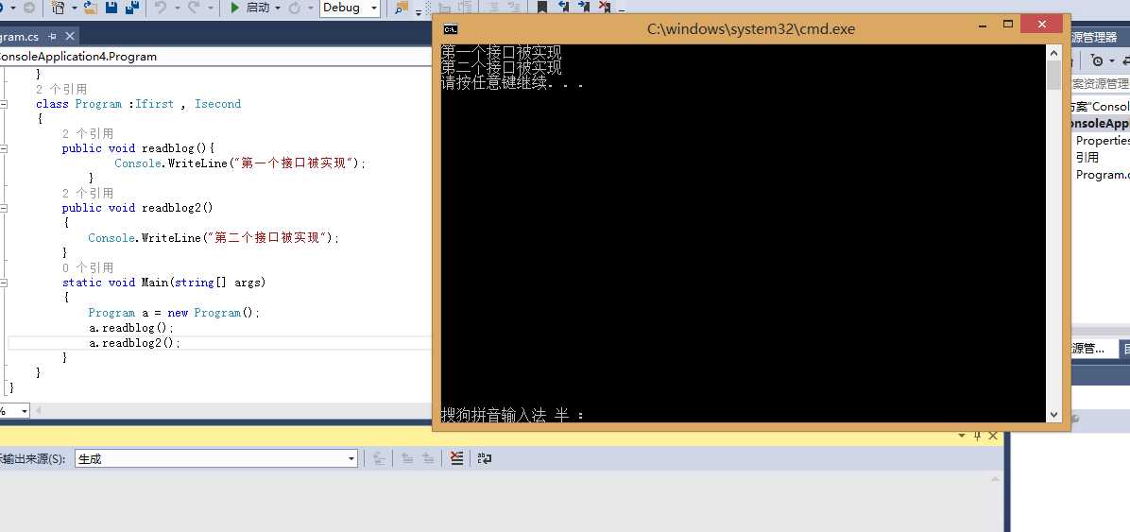Open the 启动 target dropdown arrow
Viewport: 1130px width, 532px height.
coord(277,8)
